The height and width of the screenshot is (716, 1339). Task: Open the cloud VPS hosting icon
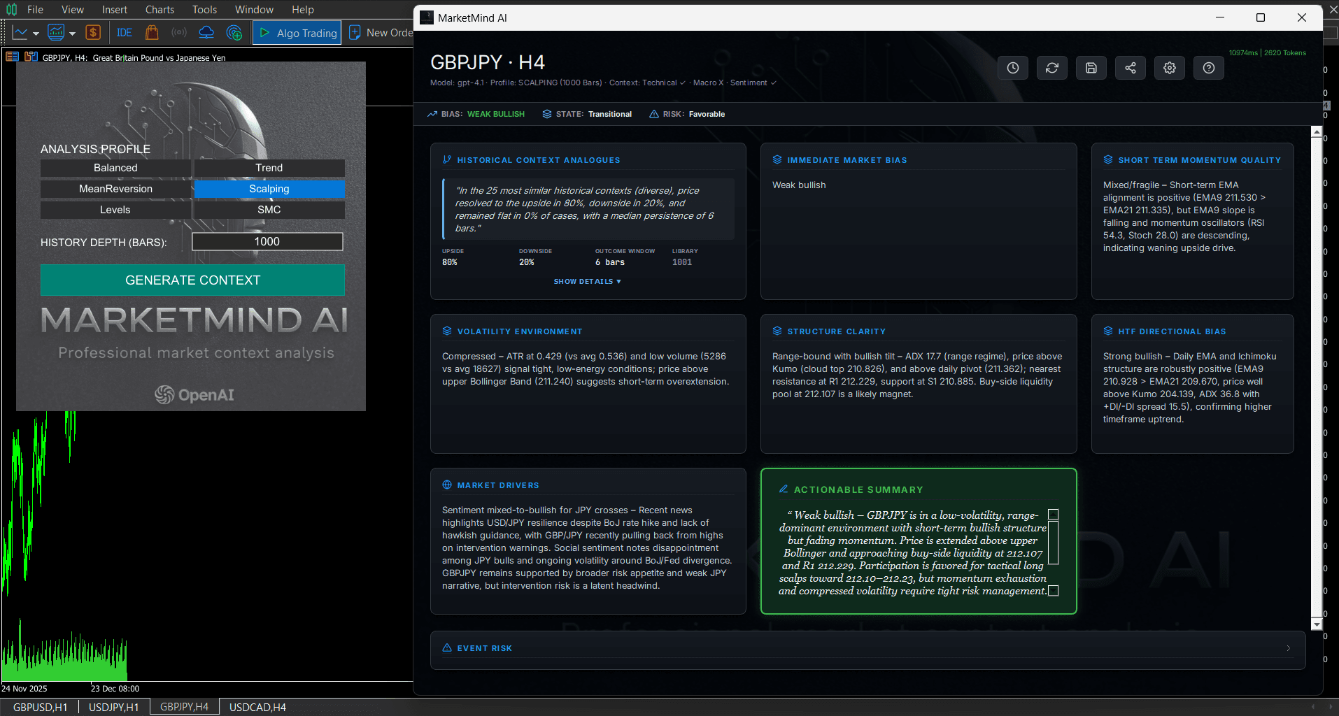pos(206,33)
